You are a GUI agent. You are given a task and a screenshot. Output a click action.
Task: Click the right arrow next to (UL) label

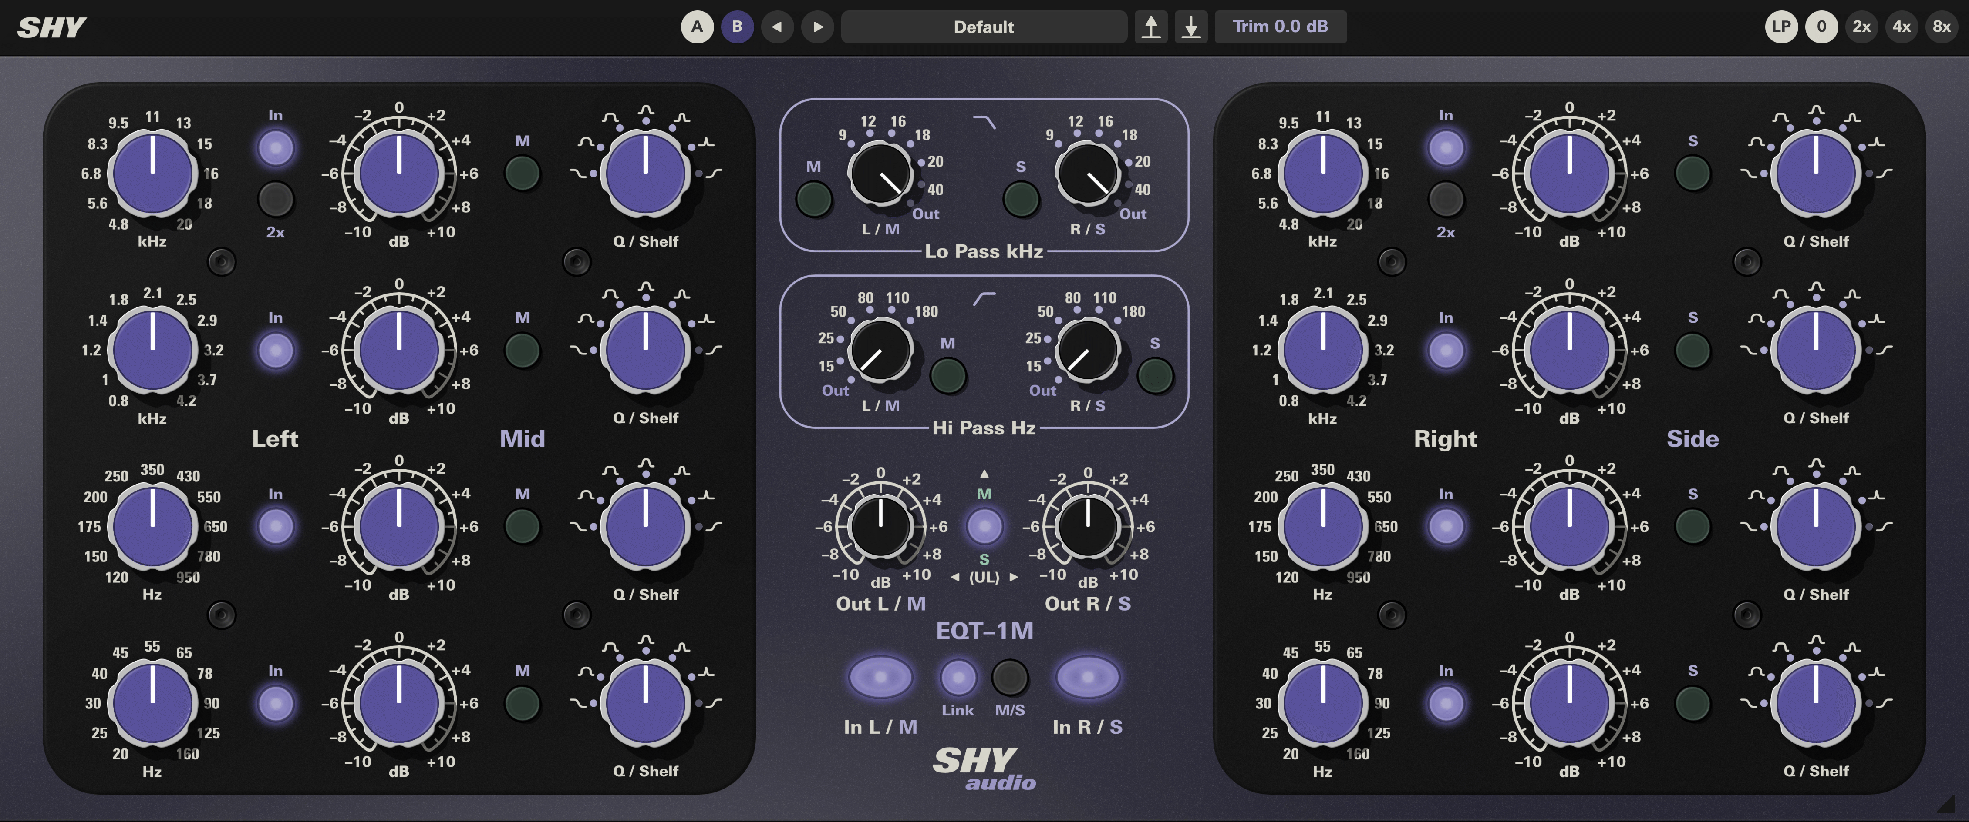point(1014,578)
